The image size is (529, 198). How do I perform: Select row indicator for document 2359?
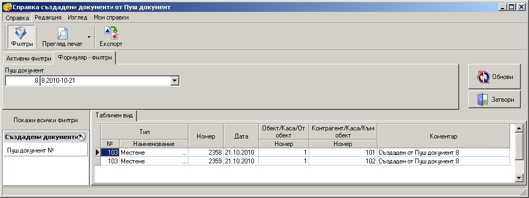pyautogui.click(x=97, y=161)
